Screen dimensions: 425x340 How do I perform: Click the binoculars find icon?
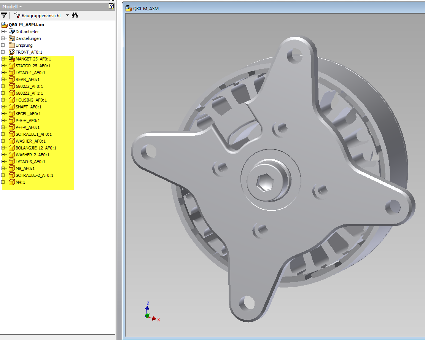pos(75,15)
